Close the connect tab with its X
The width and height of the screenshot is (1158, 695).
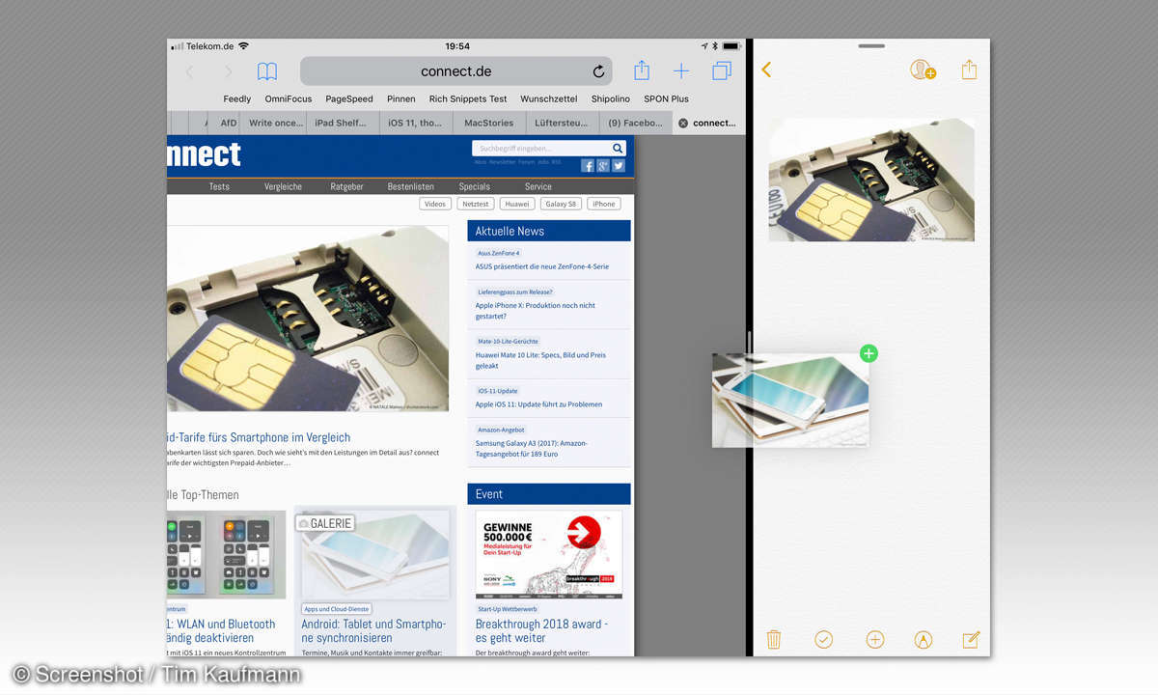click(683, 123)
